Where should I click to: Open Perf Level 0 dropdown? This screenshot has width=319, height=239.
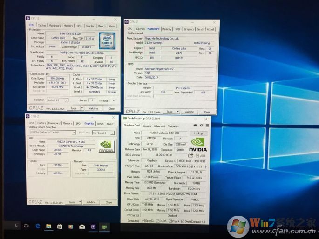[x=103, y=133]
